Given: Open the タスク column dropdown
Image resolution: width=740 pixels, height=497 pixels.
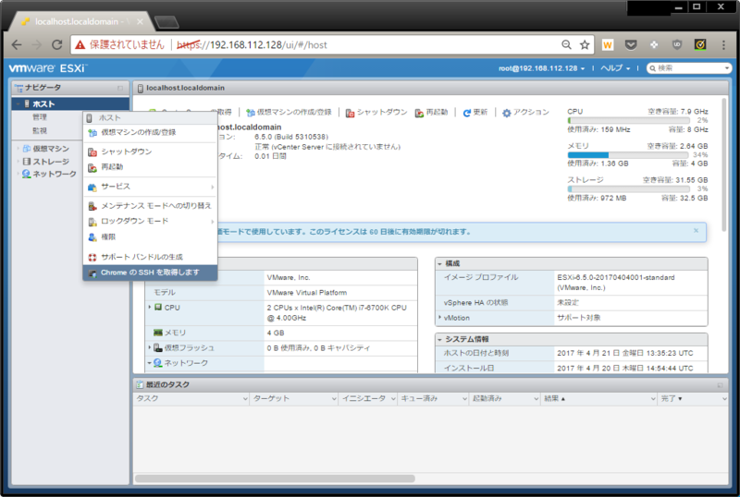Looking at the screenshot, I should [x=245, y=399].
